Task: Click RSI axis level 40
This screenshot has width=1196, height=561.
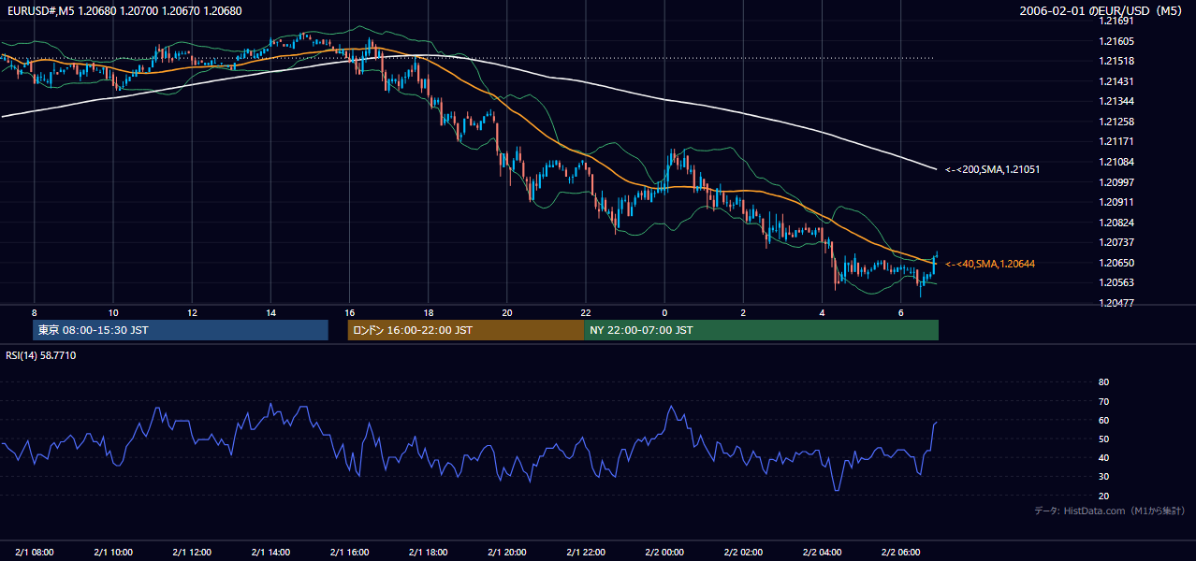Action: (1103, 457)
